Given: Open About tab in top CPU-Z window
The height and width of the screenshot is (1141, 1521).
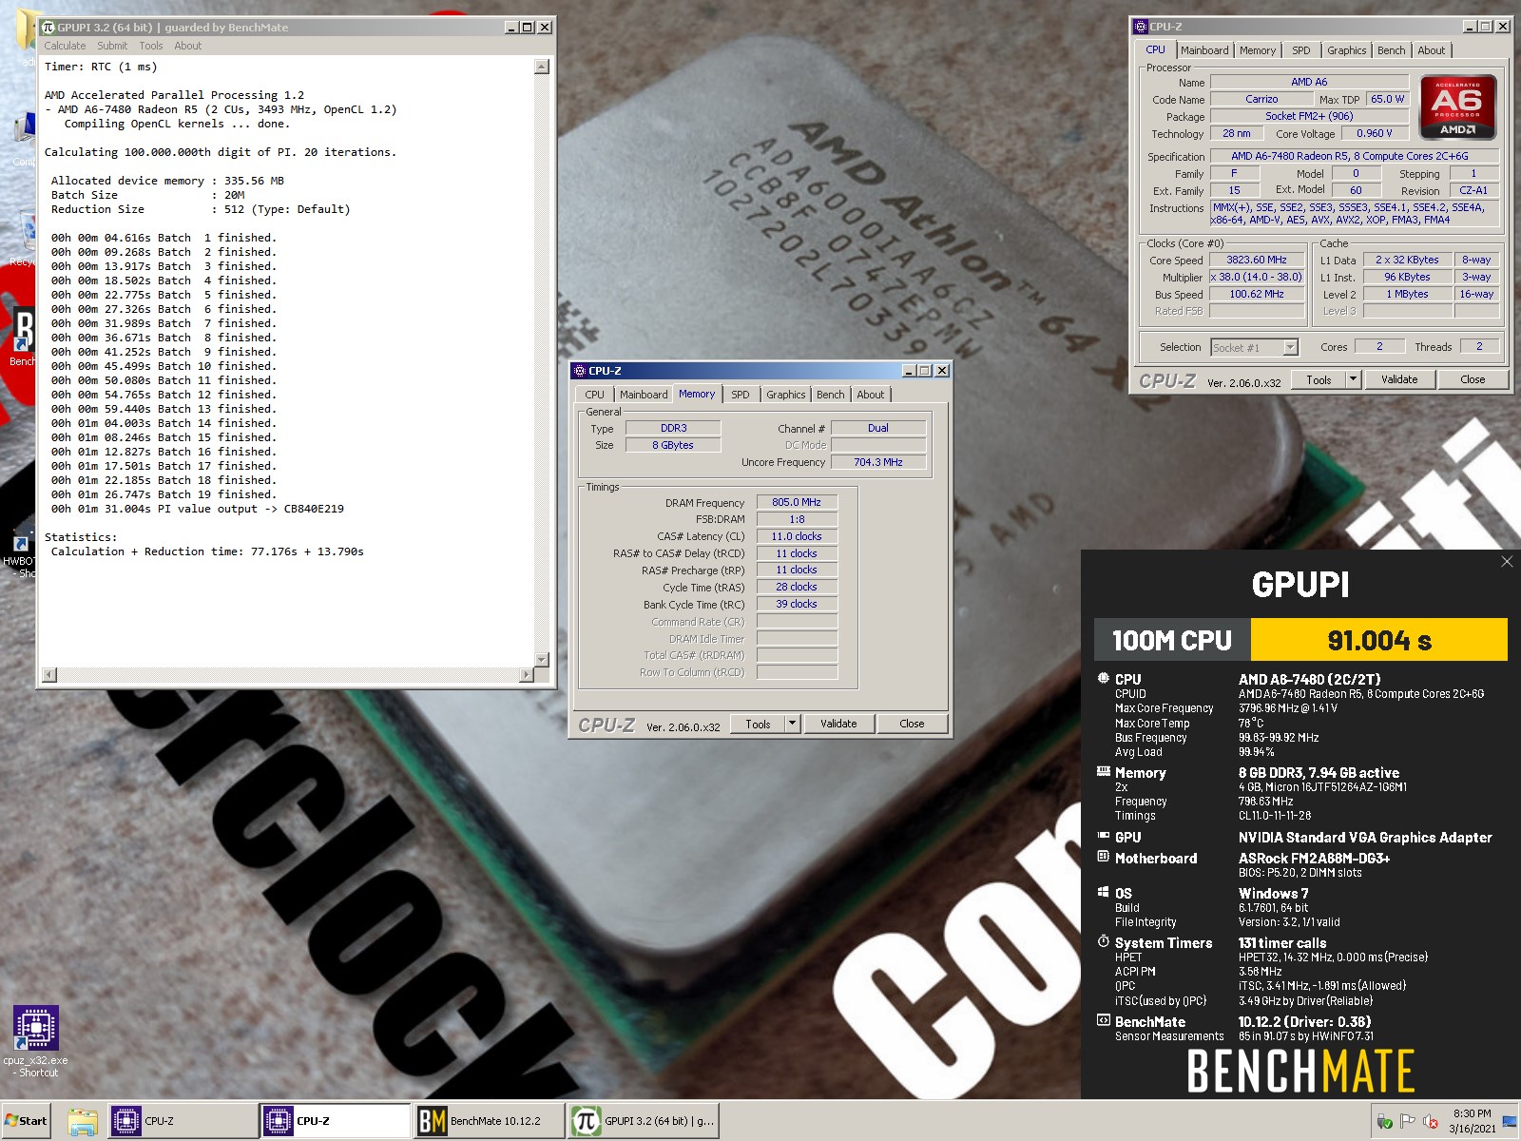Looking at the screenshot, I should (x=1432, y=50).
